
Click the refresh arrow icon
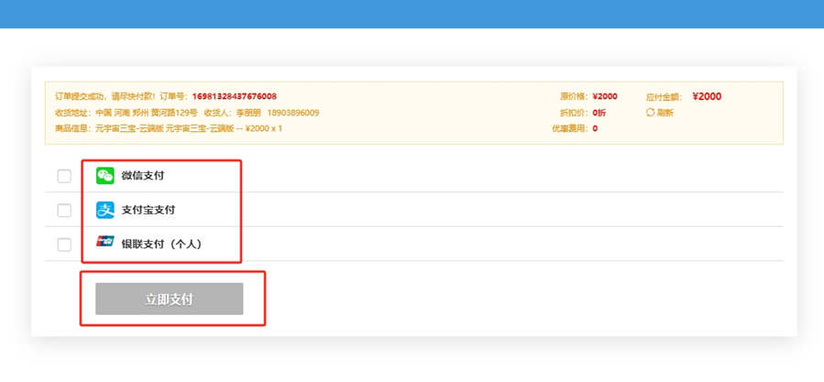click(650, 113)
